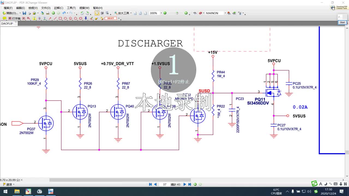Open the Comments (註解) menu
The width and height of the screenshot is (349, 196).
[x=59, y=8]
